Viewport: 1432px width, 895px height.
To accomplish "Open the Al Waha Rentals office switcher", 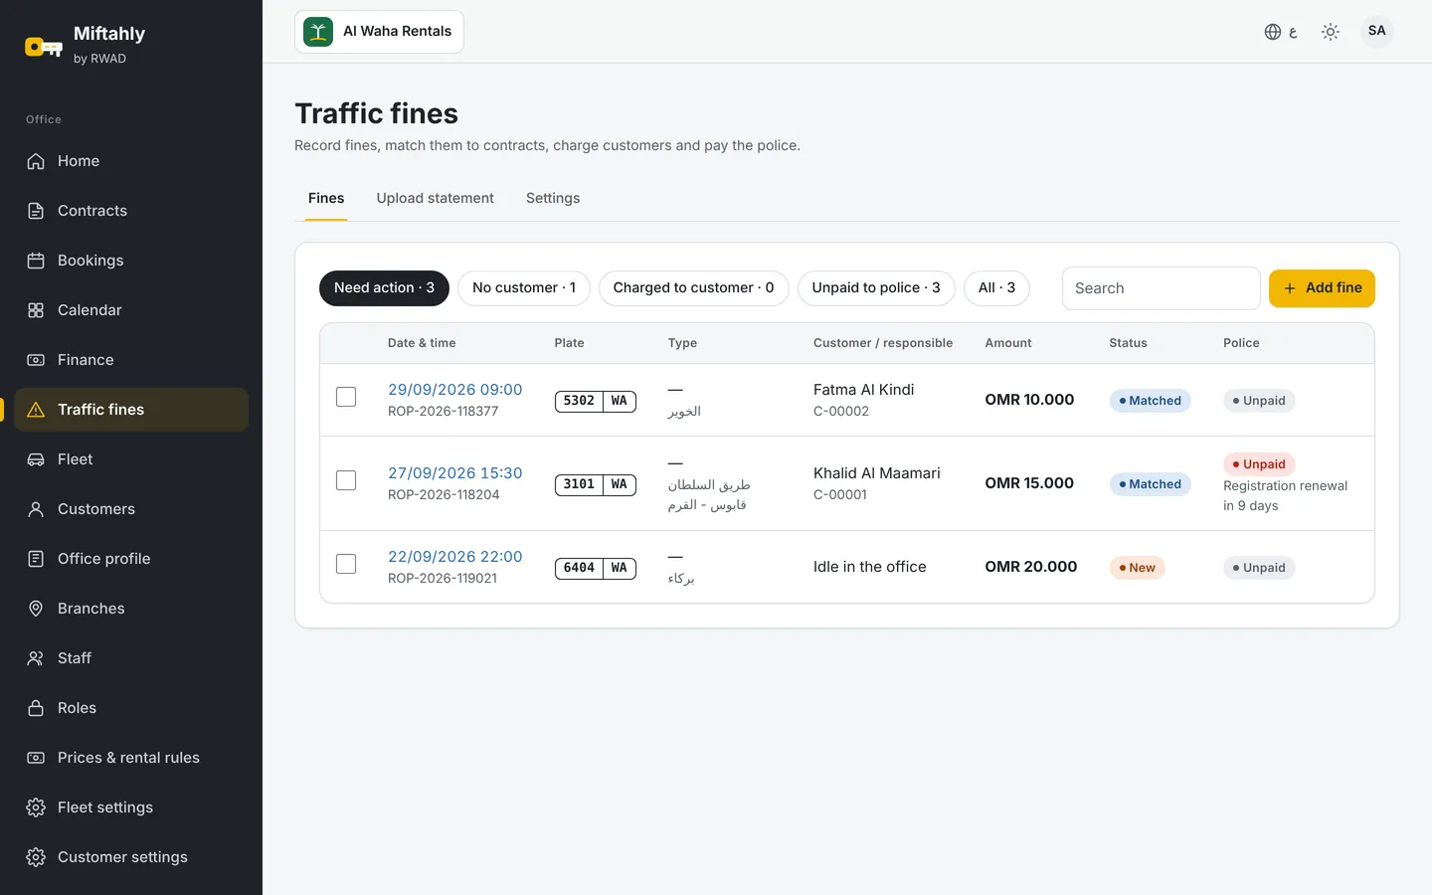I will [x=379, y=32].
